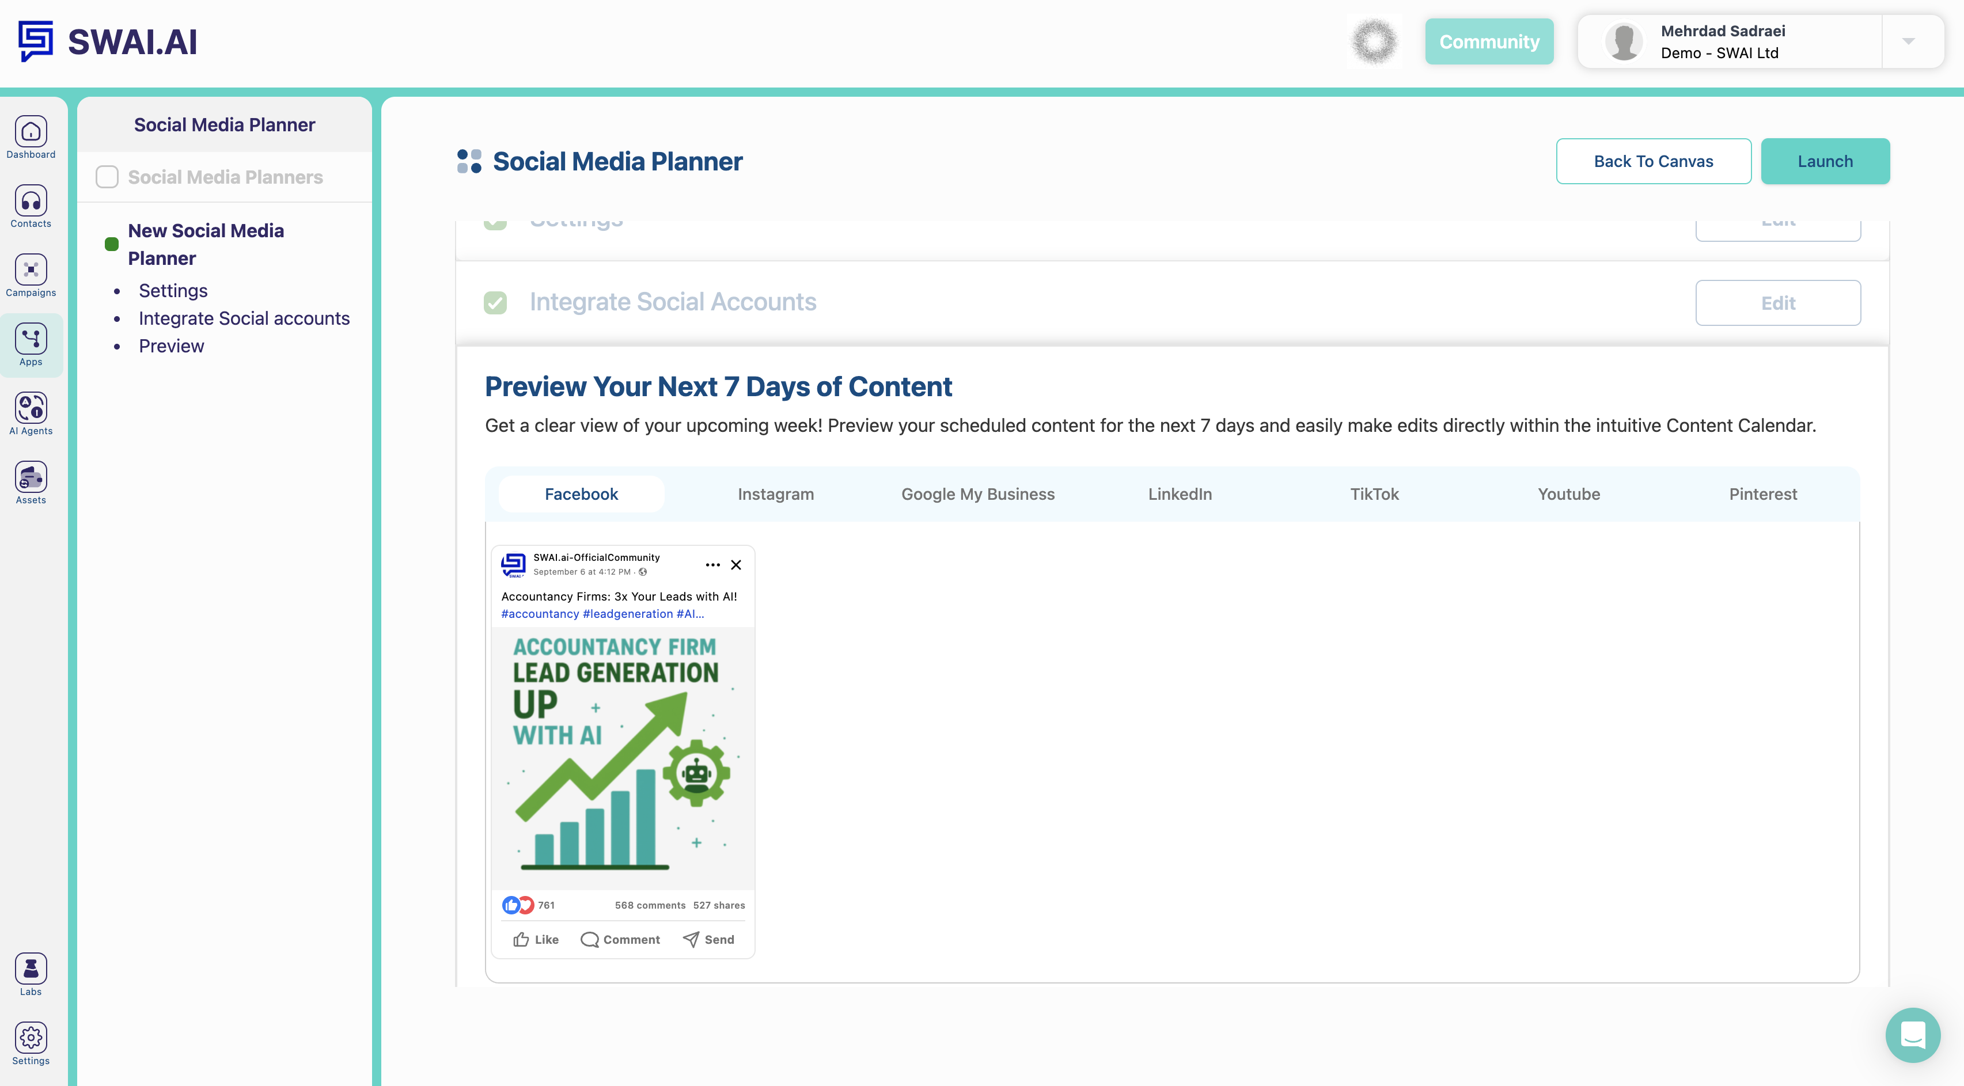Image resolution: width=1964 pixels, height=1086 pixels.
Task: Click the circular spinner icon beside Community
Action: point(1374,41)
